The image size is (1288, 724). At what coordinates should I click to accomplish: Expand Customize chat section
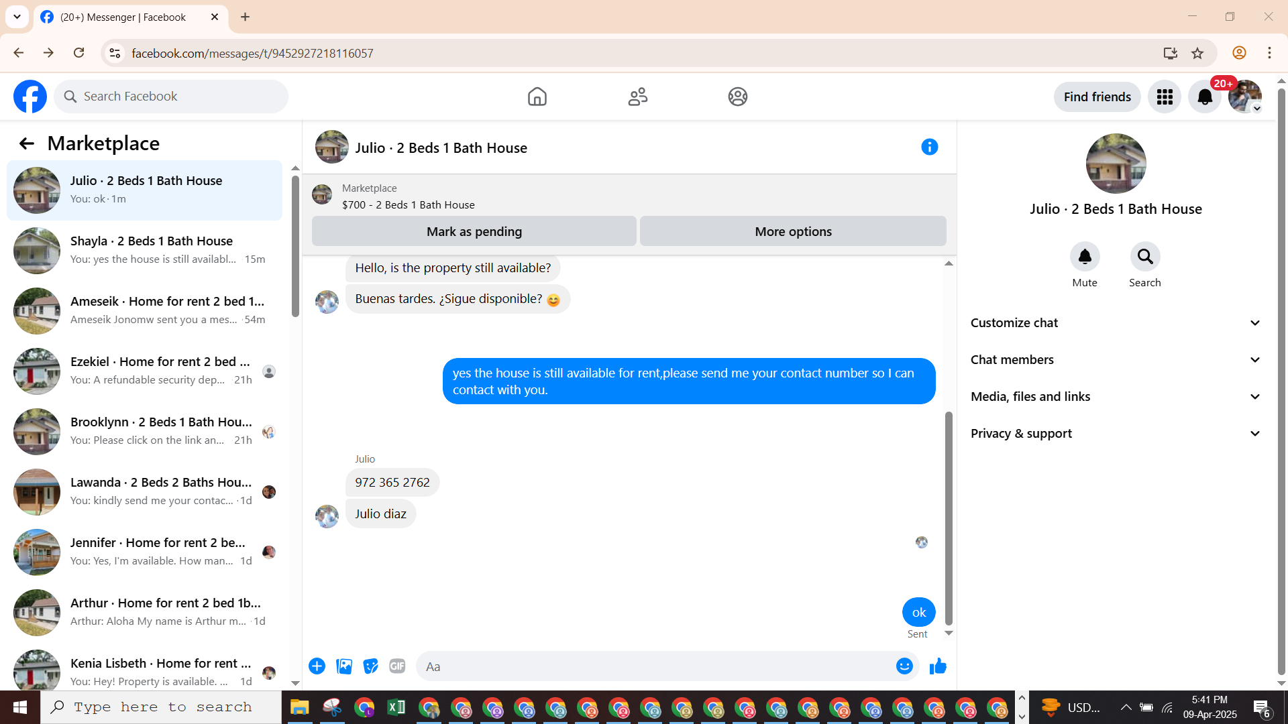[x=1116, y=323]
